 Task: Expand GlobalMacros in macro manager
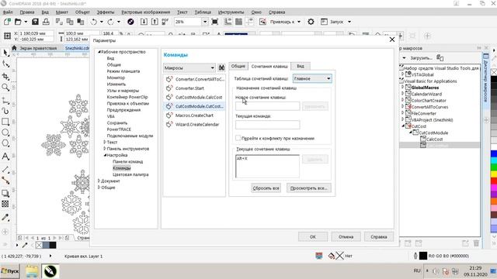click(403, 87)
